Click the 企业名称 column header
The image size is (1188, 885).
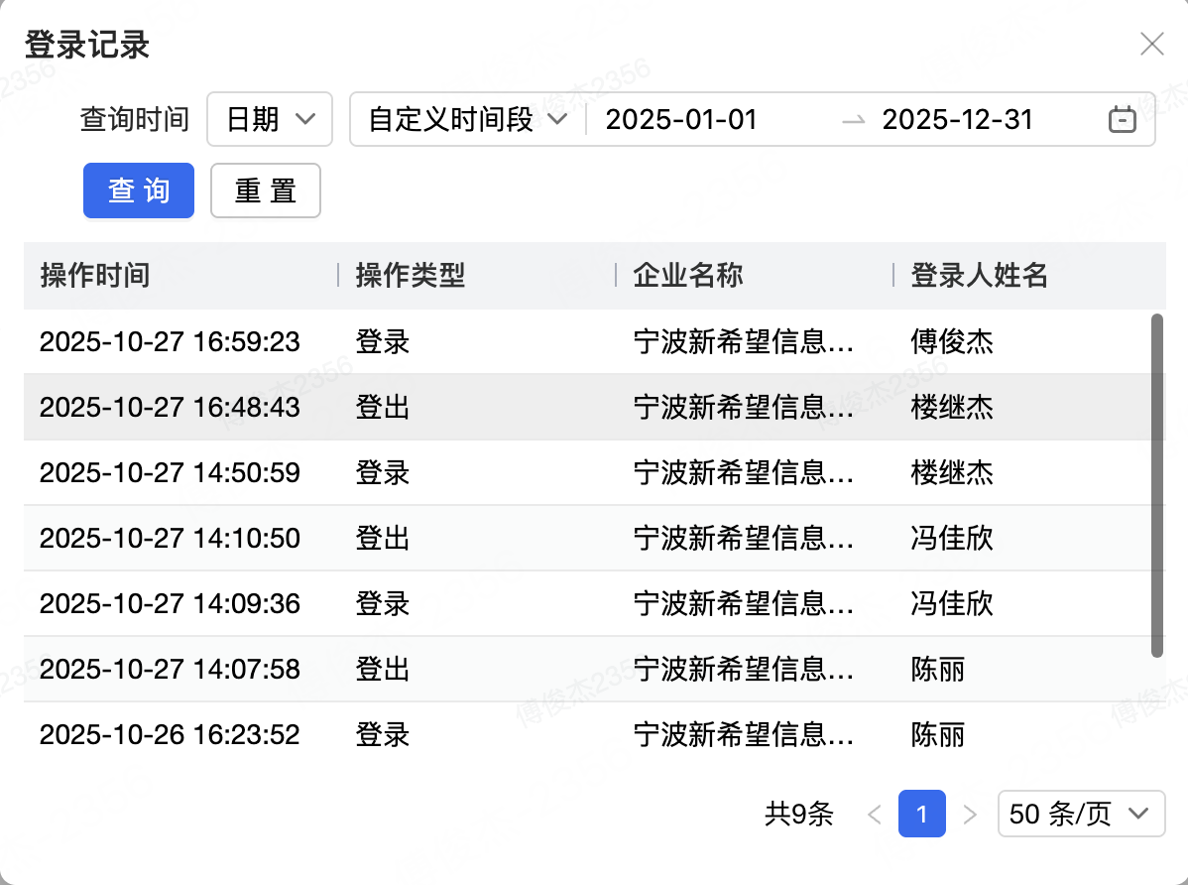pyautogui.click(x=688, y=275)
